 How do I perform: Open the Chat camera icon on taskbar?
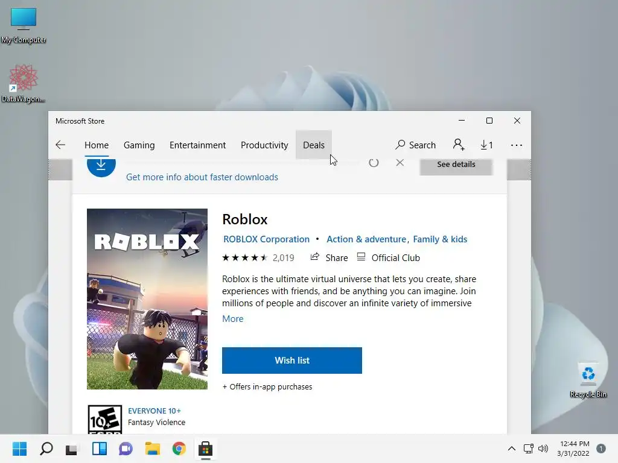click(x=126, y=449)
